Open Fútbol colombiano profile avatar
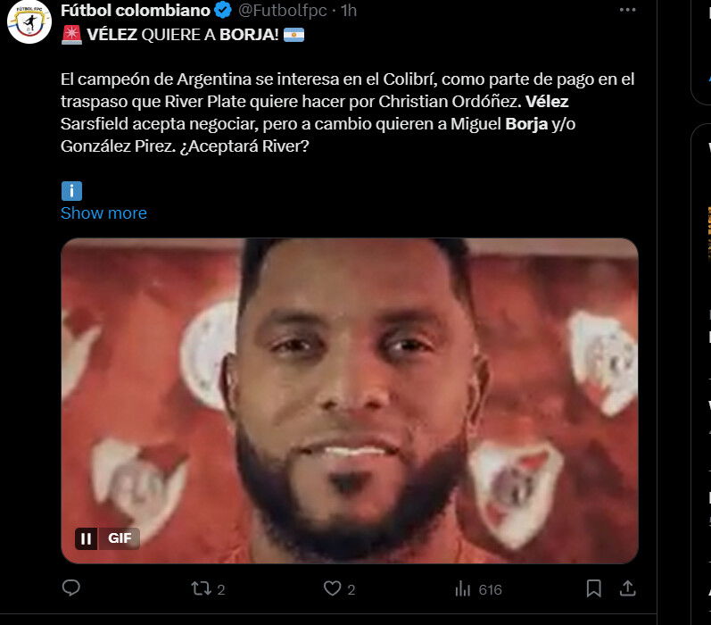Image resolution: width=711 pixels, height=625 pixels. point(29,21)
